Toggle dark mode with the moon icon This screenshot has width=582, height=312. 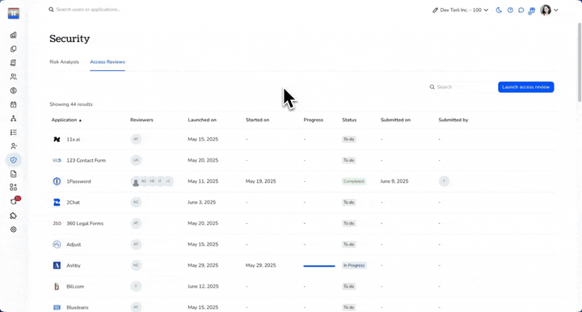pos(499,10)
